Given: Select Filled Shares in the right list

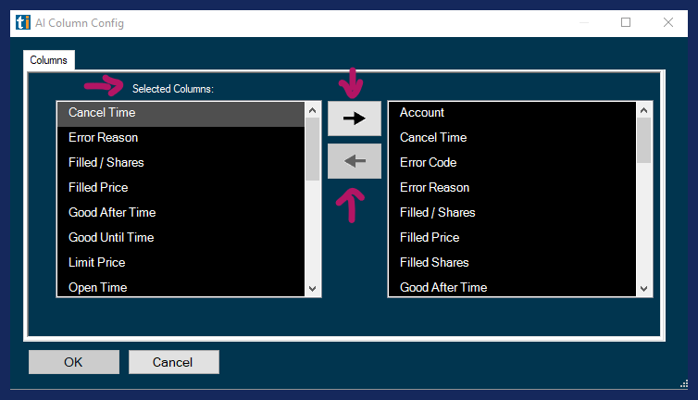Looking at the screenshot, I should pyautogui.click(x=434, y=262).
